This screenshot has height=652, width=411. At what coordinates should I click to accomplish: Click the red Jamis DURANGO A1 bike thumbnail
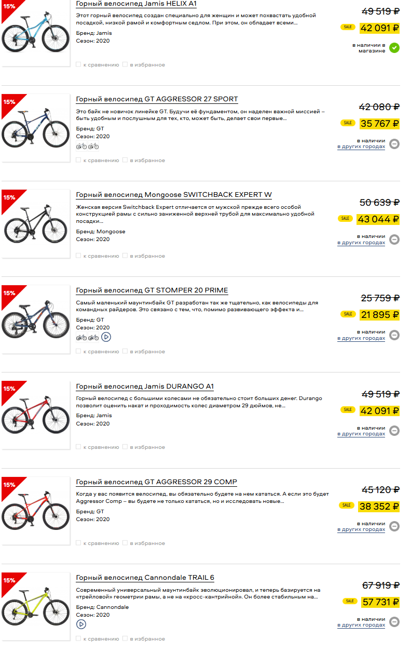[35, 415]
